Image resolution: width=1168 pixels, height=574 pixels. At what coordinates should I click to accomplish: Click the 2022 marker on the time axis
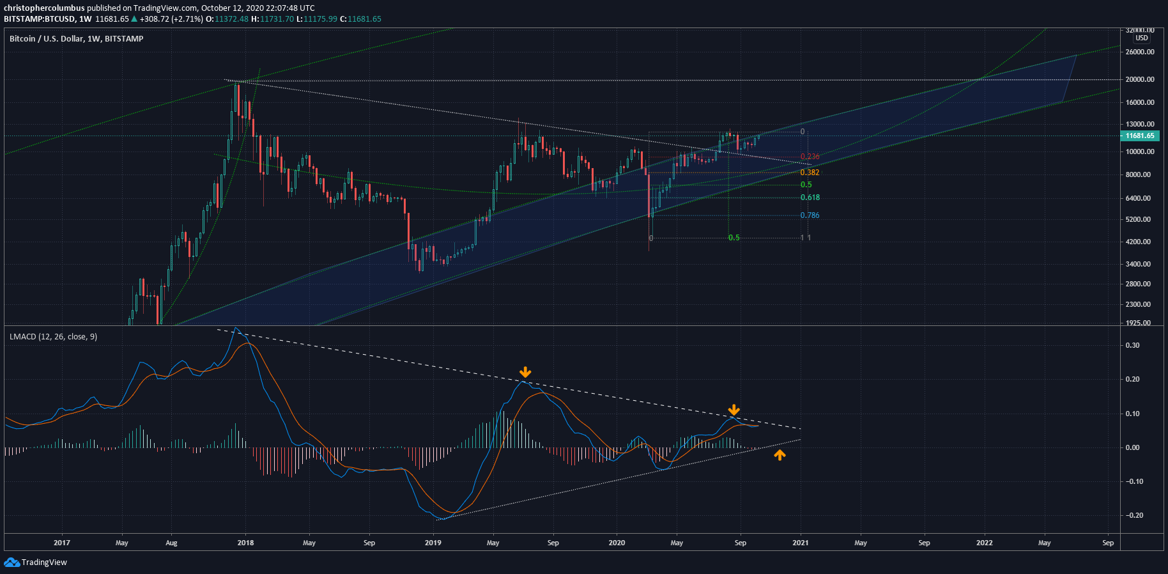985,543
